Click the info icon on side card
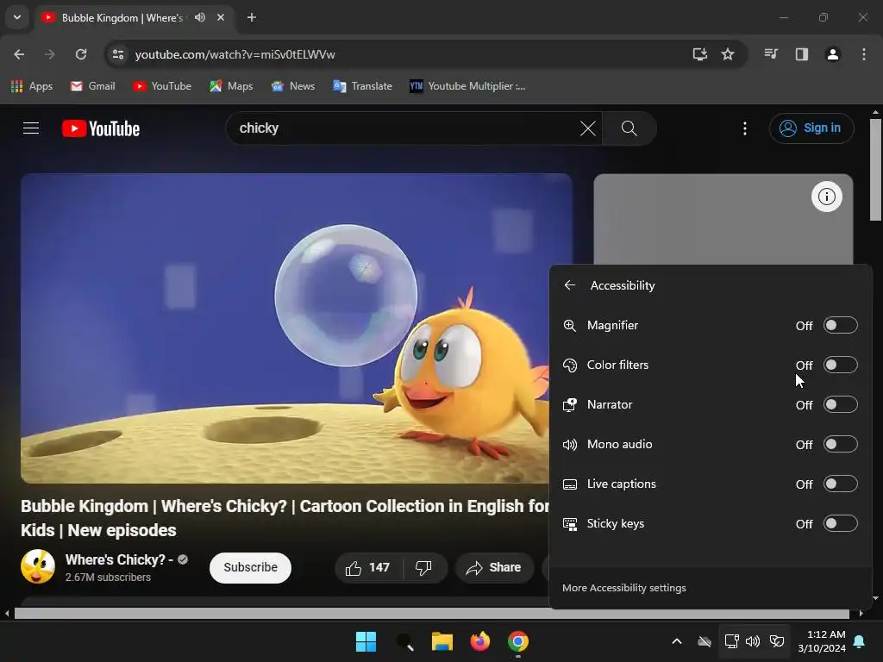This screenshot has height=662, width=883. (827, 197)
